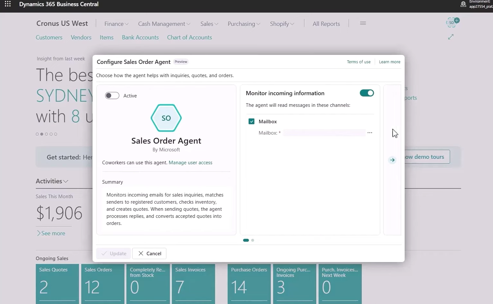Click inside the Mailbox input field

point(324,133)
